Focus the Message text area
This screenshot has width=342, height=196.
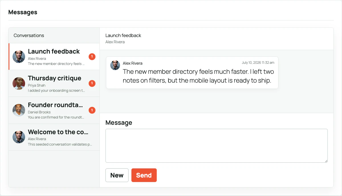[217, 146]
